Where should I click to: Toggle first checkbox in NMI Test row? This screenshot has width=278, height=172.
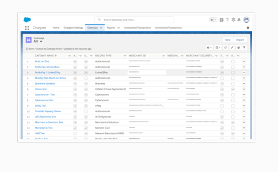(x=75, y=134)
